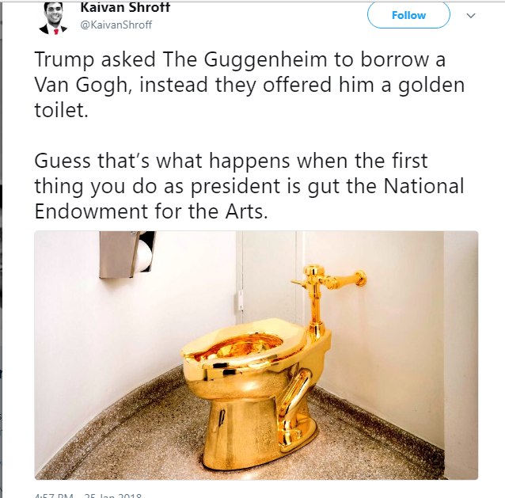
Task: Click the phrase "Van Gogh" in tweet
Action: (82, 86)
